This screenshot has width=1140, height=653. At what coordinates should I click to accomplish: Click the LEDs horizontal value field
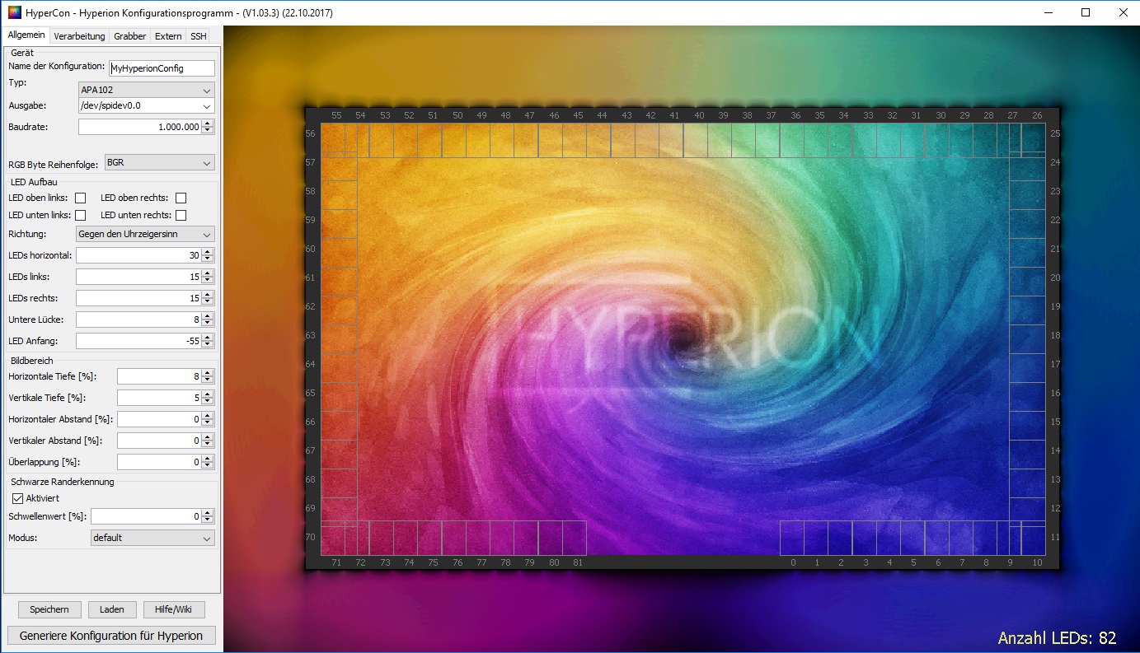coord(138,255)
